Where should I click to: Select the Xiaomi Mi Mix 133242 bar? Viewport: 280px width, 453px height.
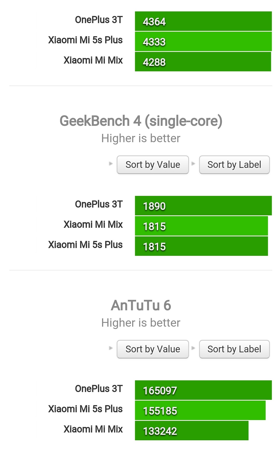coord(192,431)
